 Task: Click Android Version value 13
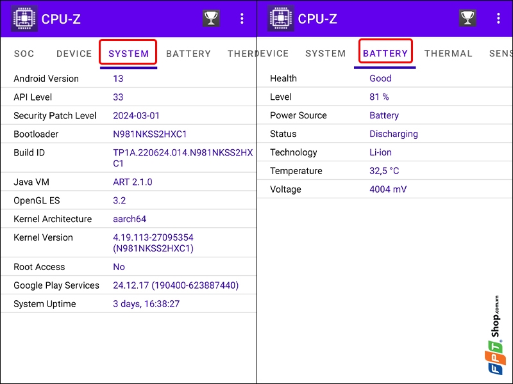point(118,79)
